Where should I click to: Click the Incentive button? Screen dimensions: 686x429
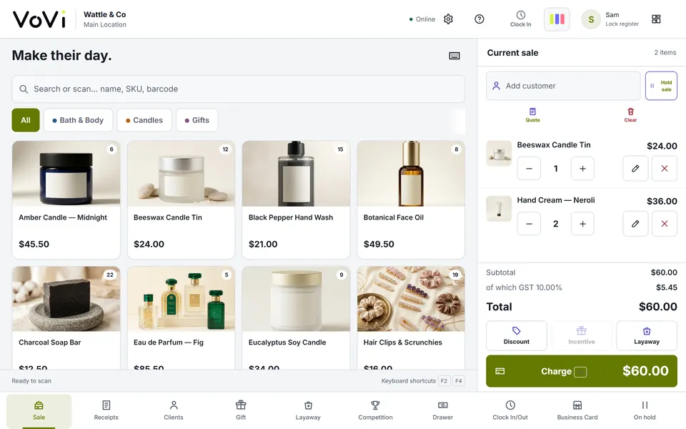point(582,335)
